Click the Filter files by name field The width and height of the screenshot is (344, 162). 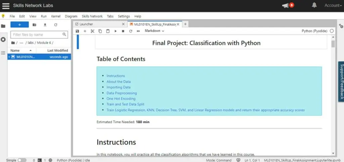click(x=39, y=34)
